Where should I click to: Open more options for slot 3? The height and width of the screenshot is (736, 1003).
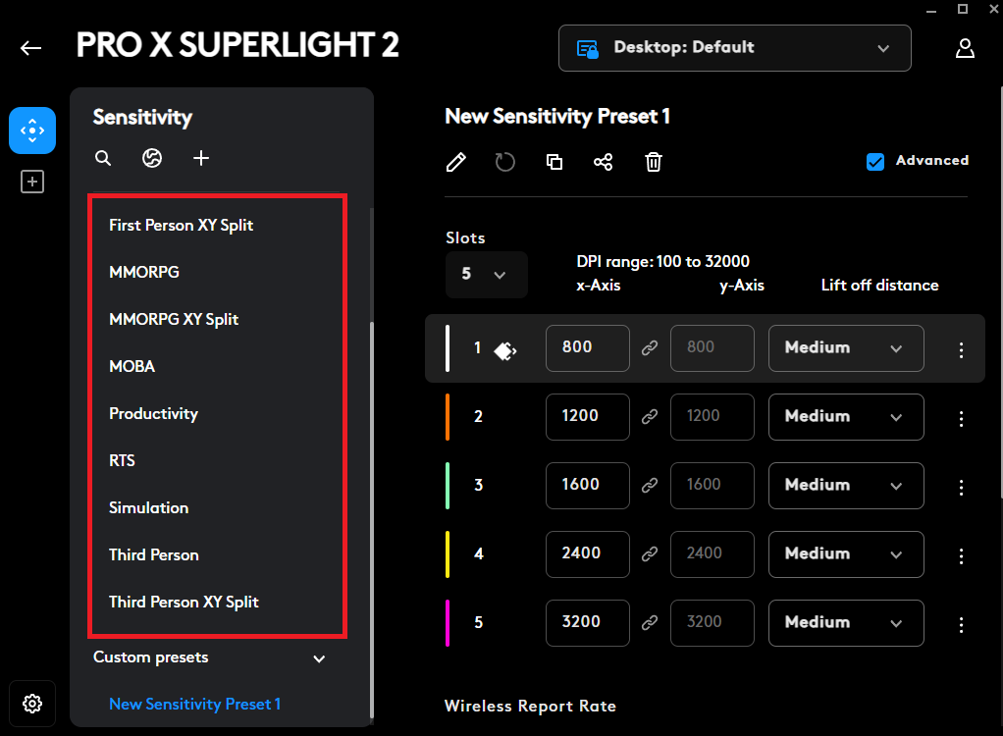pyautogui.click(x=961, y=488)
